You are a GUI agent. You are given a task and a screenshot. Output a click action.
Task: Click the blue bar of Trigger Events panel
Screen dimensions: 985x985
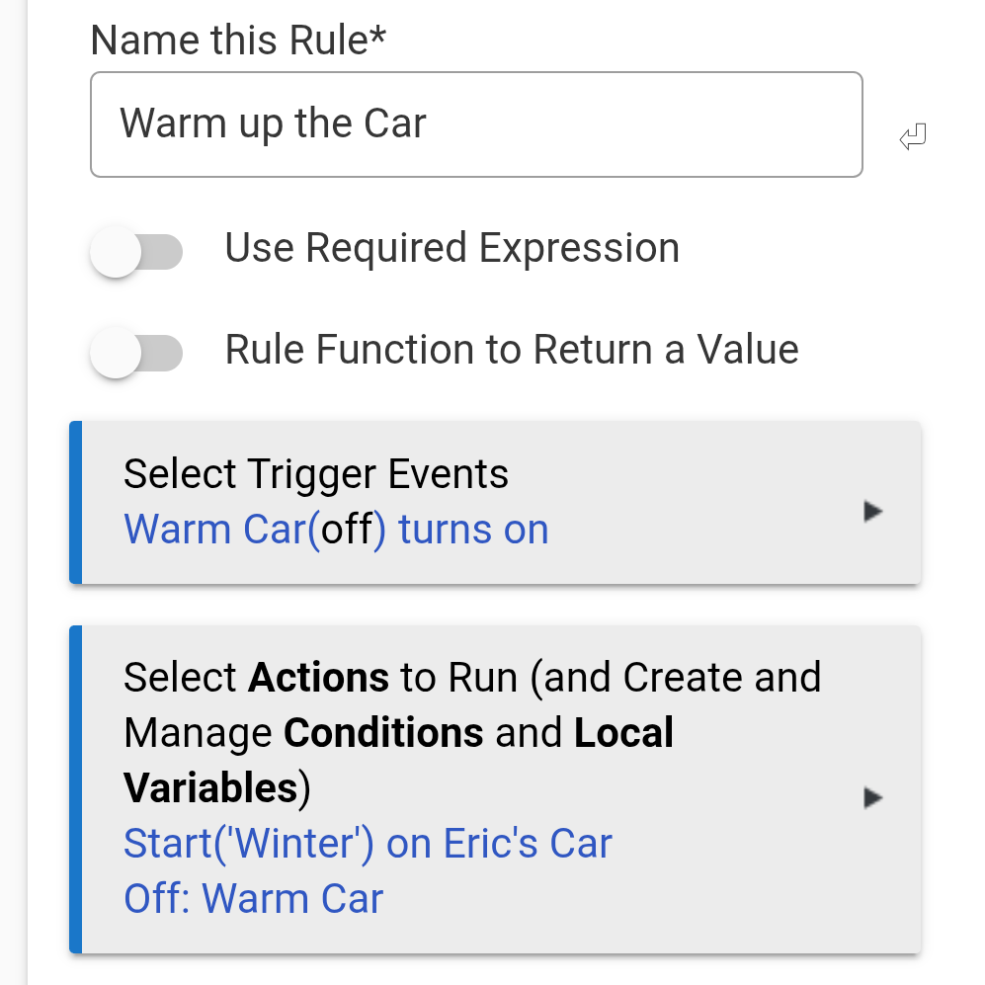coord(75,502)
